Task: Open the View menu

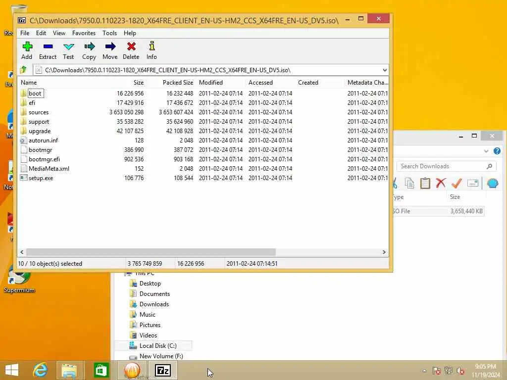Action: 59,33
